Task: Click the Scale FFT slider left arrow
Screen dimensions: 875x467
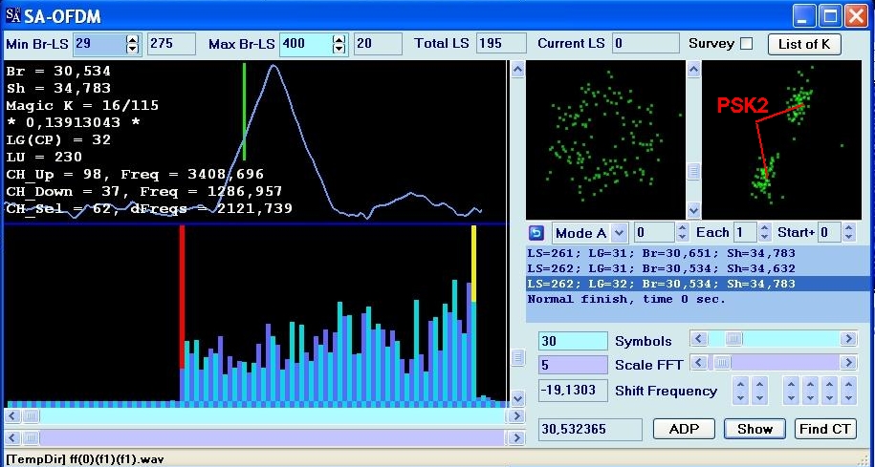Action: [x=699, y=363]
